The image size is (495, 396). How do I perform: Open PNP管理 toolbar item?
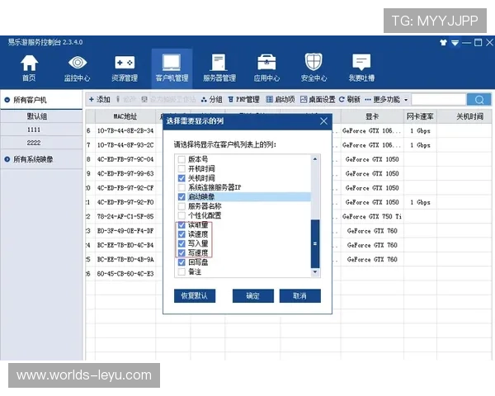click(243, 100)
